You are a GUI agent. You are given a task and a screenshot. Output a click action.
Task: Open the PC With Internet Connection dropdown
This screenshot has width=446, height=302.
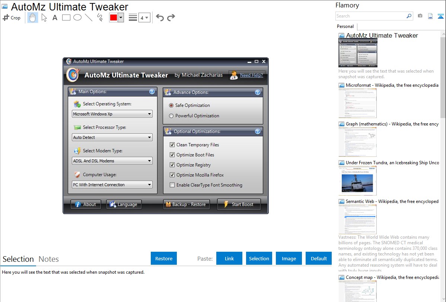tap(112, 185)
